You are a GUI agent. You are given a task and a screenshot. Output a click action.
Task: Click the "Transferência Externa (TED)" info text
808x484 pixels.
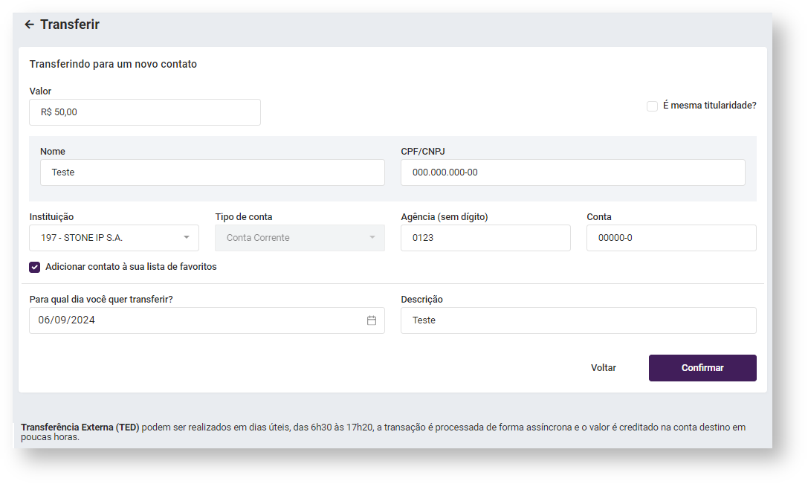pyautogui.click(x=80, y=427)
